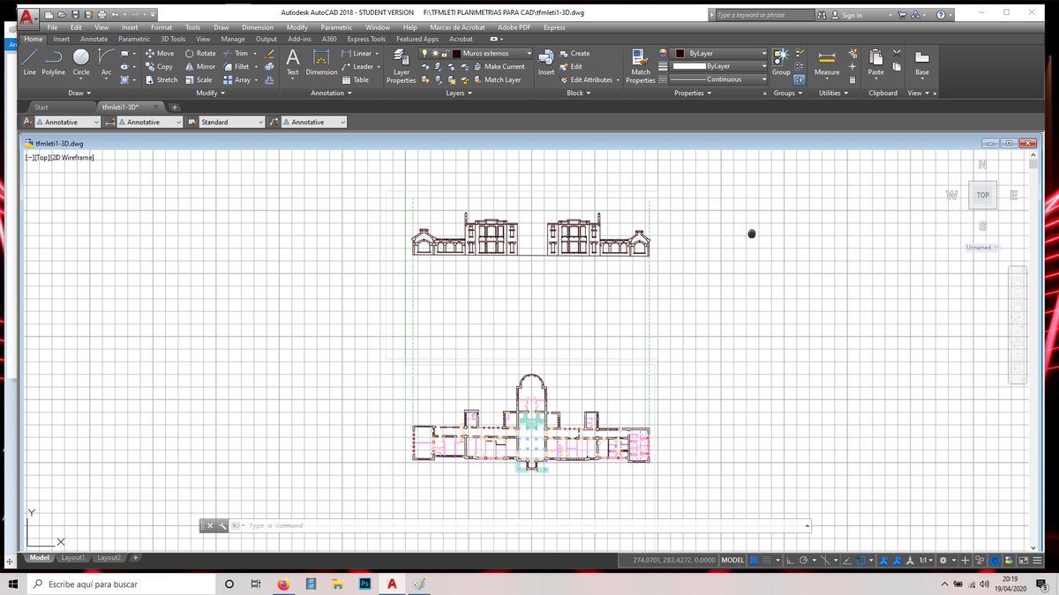
Task: Activate the Rotate command
Action: [x=200, y=53]
